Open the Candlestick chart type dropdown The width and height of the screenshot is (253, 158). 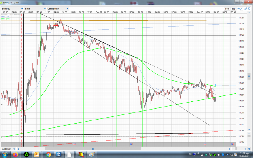click(x=58, y=9)
